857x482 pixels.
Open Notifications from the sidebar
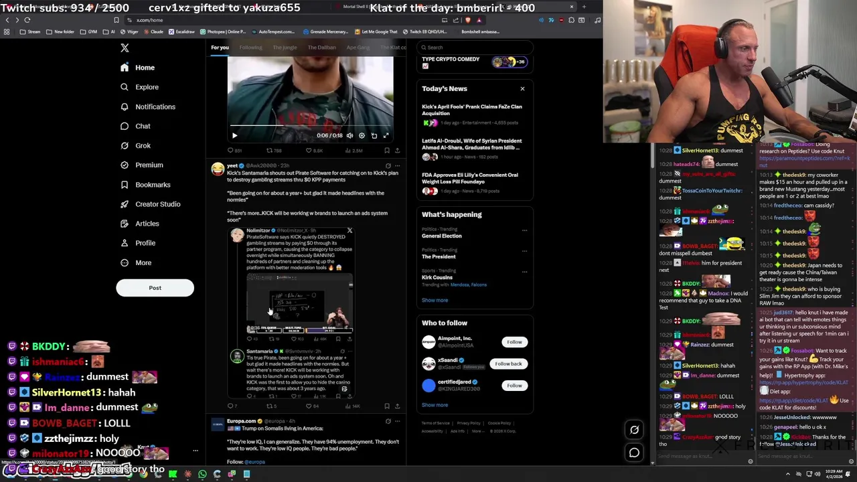click(147, 106)
